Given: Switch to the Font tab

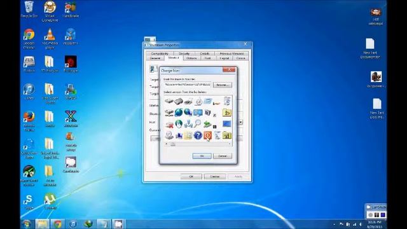Looking at the screenshot, I should point(208,58).
